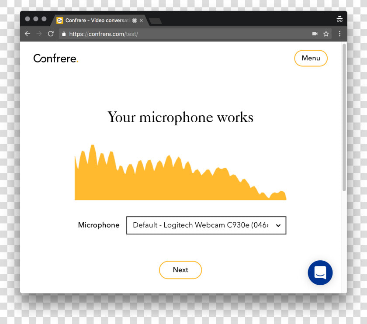Viewport: 367px width, 324px height.
Task: Click the tab recording indicator dot
Action: click(135, 21)
